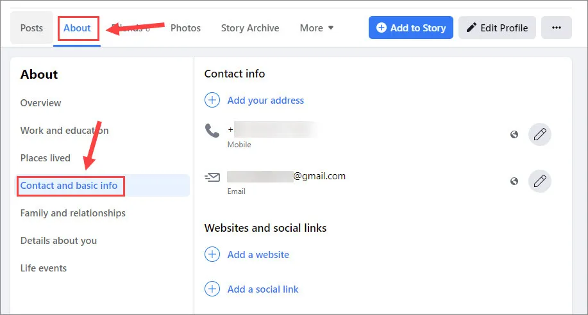Click the Add a social link text
Image resolution: width=588 pixels, height=315 pixels.
(263, 289)
